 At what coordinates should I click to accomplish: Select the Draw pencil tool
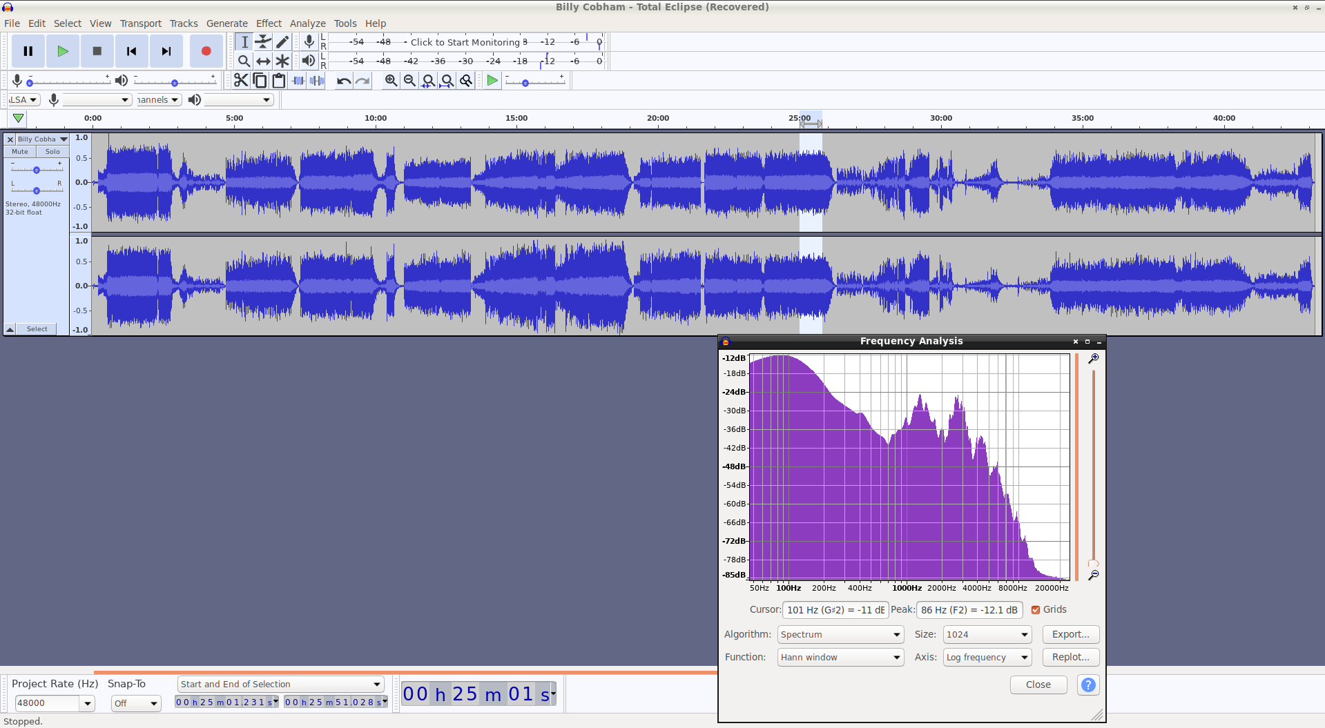pos(282,42)
